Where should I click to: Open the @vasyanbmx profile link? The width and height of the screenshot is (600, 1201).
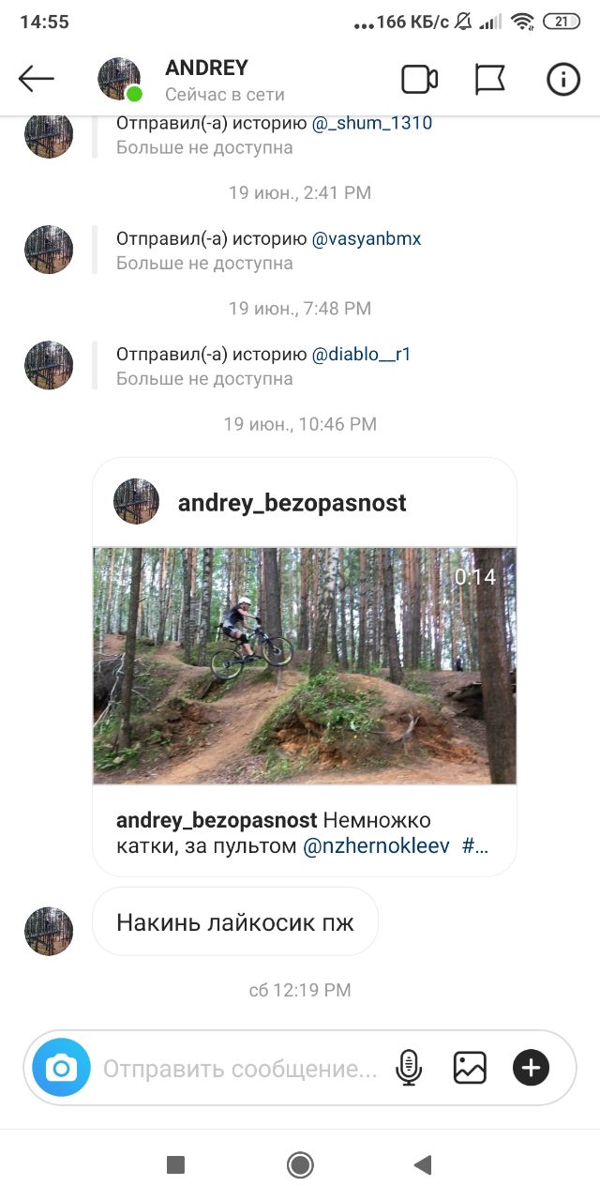[367, 239]
